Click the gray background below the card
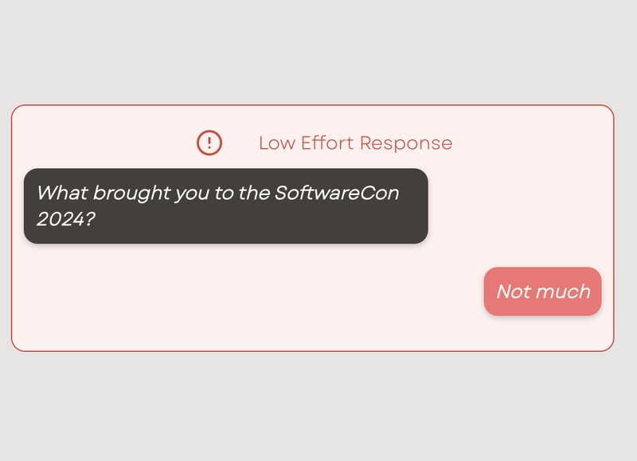637x461 pixels. coord(318,406)
